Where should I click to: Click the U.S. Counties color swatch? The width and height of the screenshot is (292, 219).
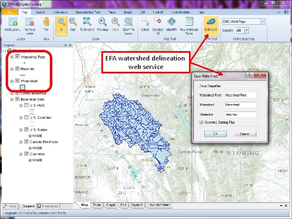32,123
